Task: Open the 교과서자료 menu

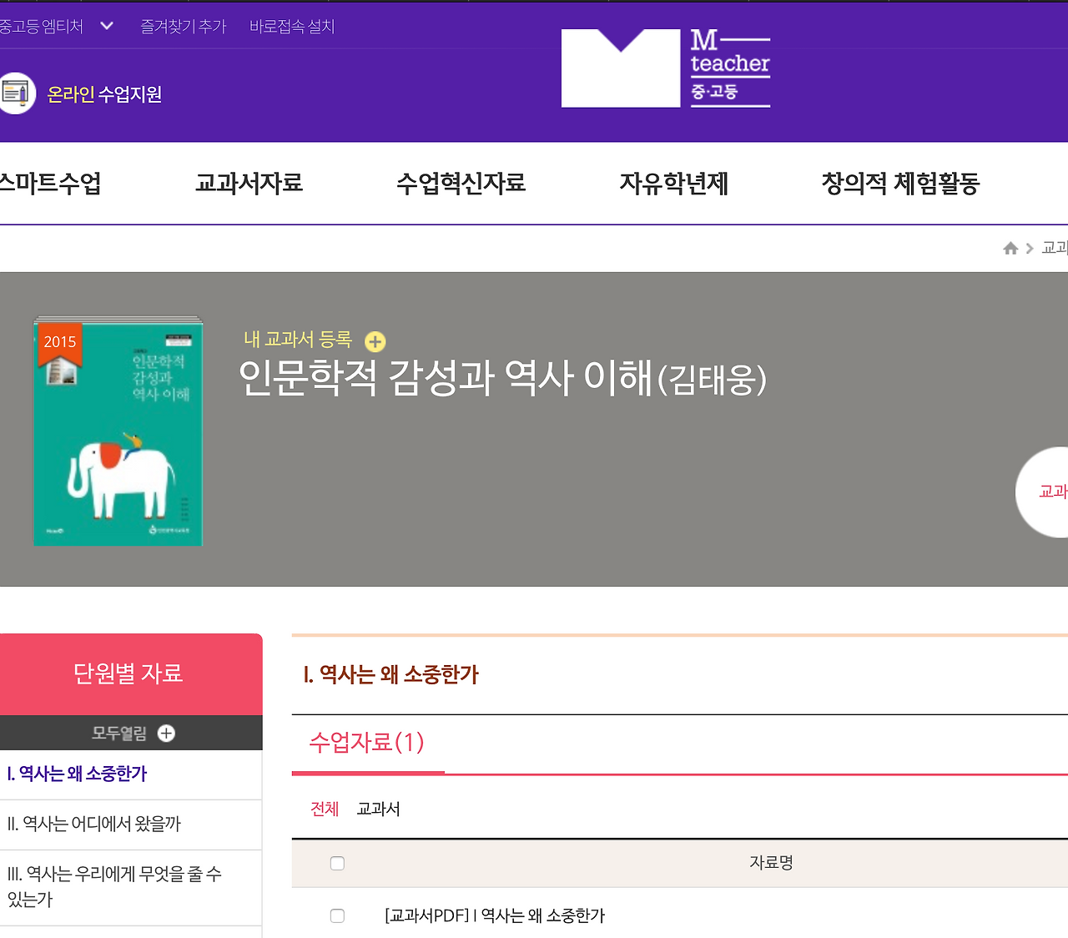Action: click(248, 184)
